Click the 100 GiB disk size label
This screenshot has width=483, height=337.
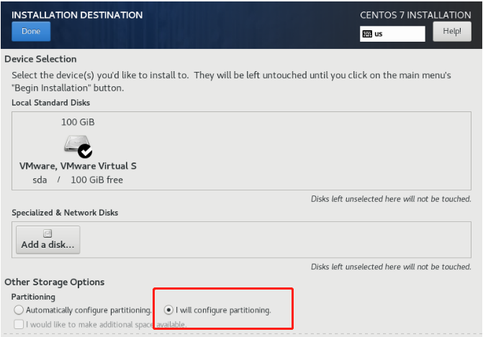[x=78, y=122]
